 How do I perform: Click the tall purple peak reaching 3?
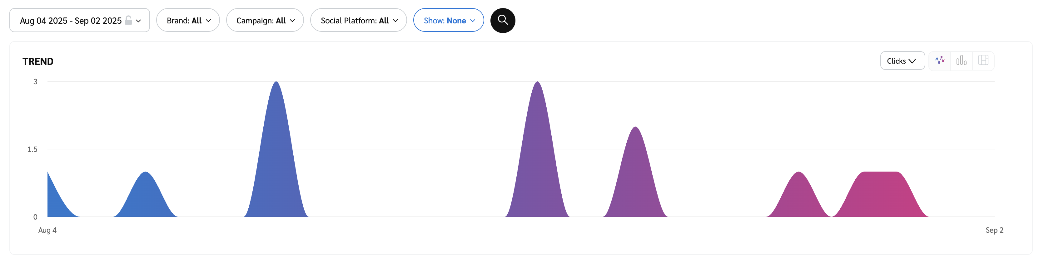537,154
